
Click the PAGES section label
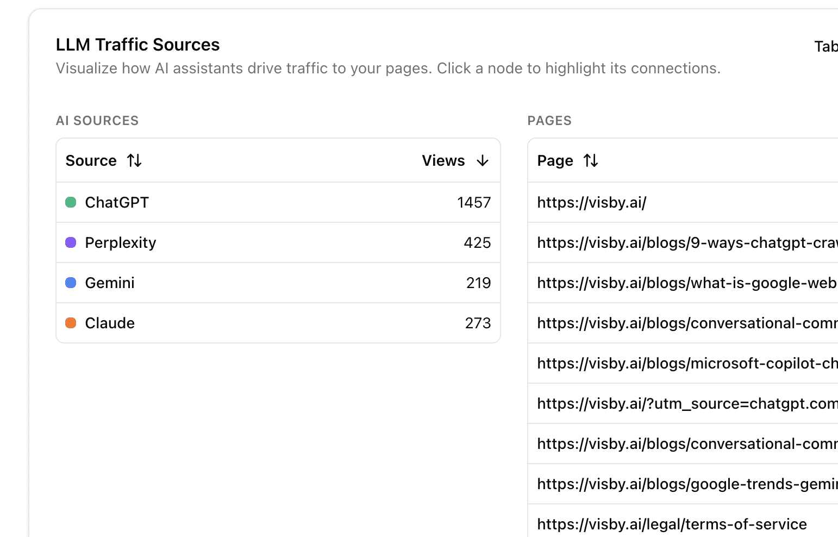pyautogui.click(x=549, y=121)
